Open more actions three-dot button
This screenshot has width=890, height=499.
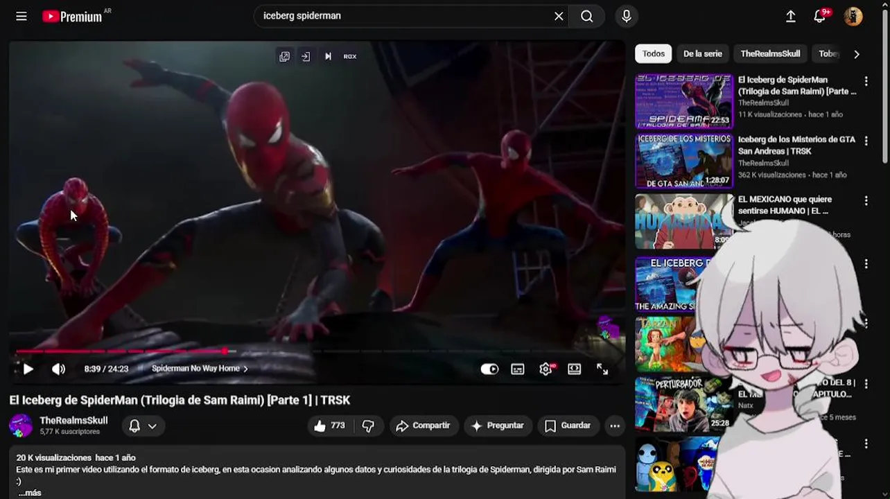tap(615, 426)
